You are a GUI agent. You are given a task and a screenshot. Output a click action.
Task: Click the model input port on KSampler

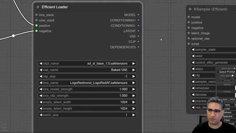[x=188, y=17]
